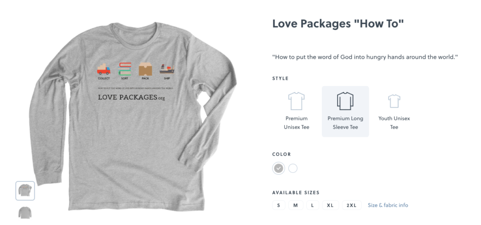Click the red truck Collect graphic
Screen dimensions: 481x225
tap(104, 70)
